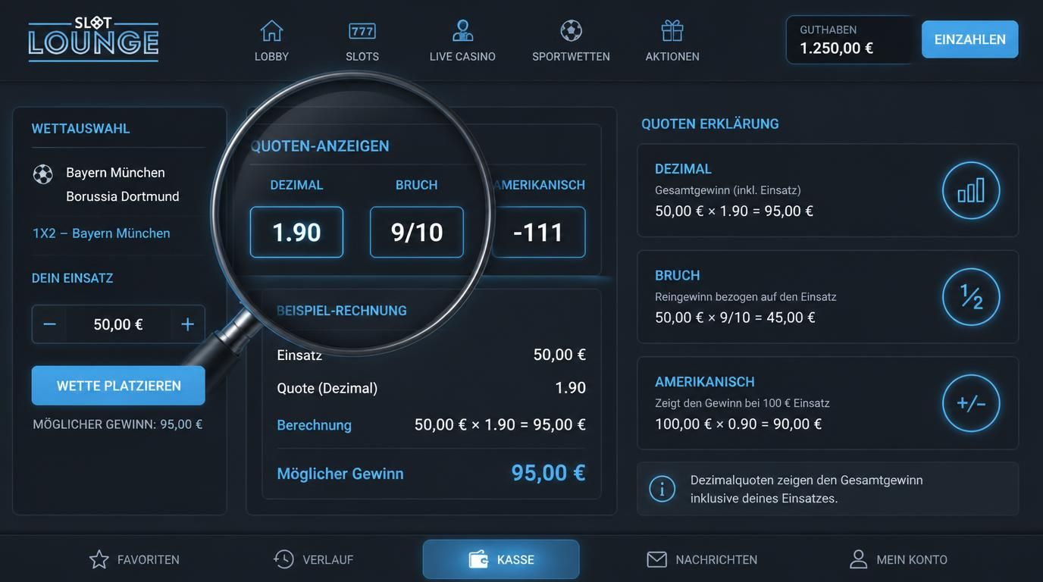Image resolution: width=1043 pixels, height=582 pixels.
Task: Open the Slots 777 icon
Action: [362, 31]
